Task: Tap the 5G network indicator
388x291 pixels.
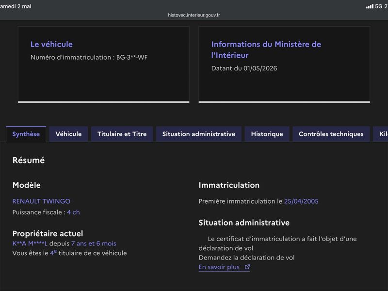Action: 379,6
